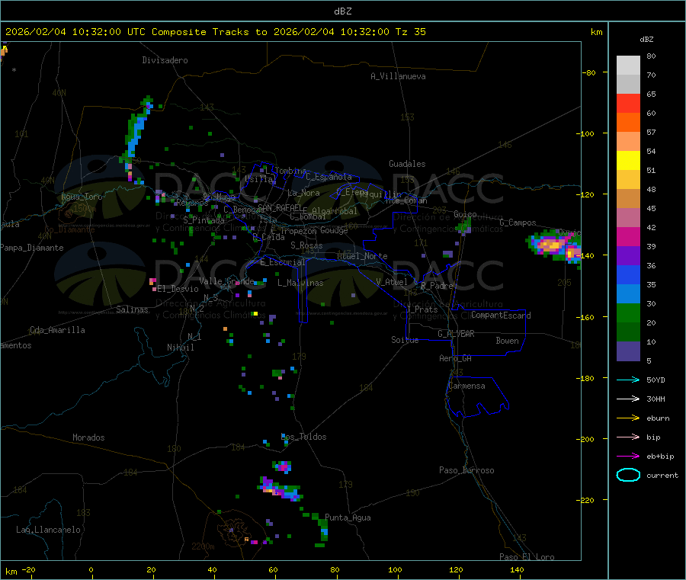Image resolution: width=686 pixels, height=580 pixels.
Task: Click the cyan 'current' ellipse legend icon
Action: pos(628,475)
